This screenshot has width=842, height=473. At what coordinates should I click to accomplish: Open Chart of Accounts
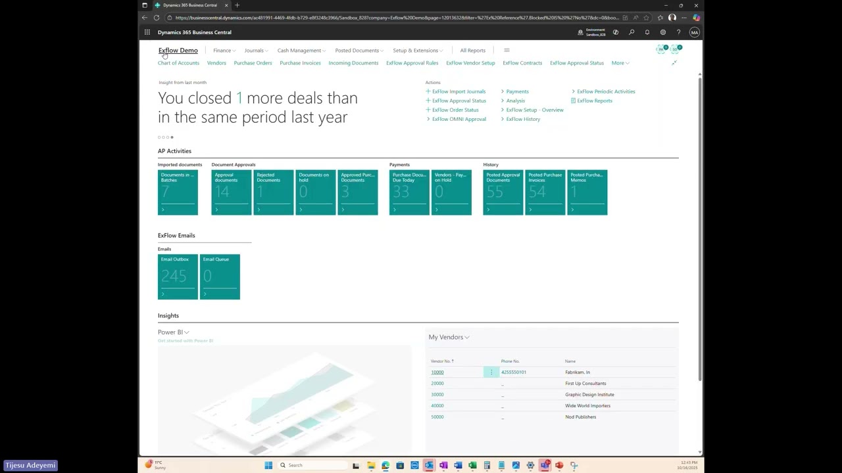point(178,63)
